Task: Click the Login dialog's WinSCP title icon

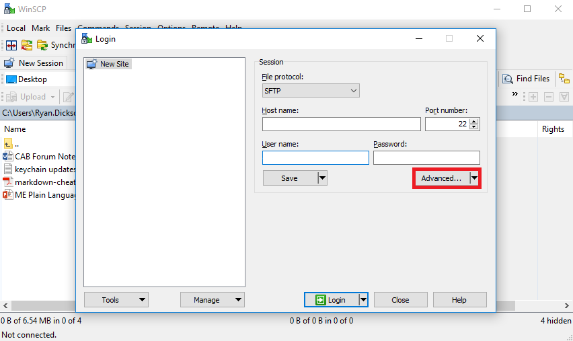Action: click(x=87, y=38)
